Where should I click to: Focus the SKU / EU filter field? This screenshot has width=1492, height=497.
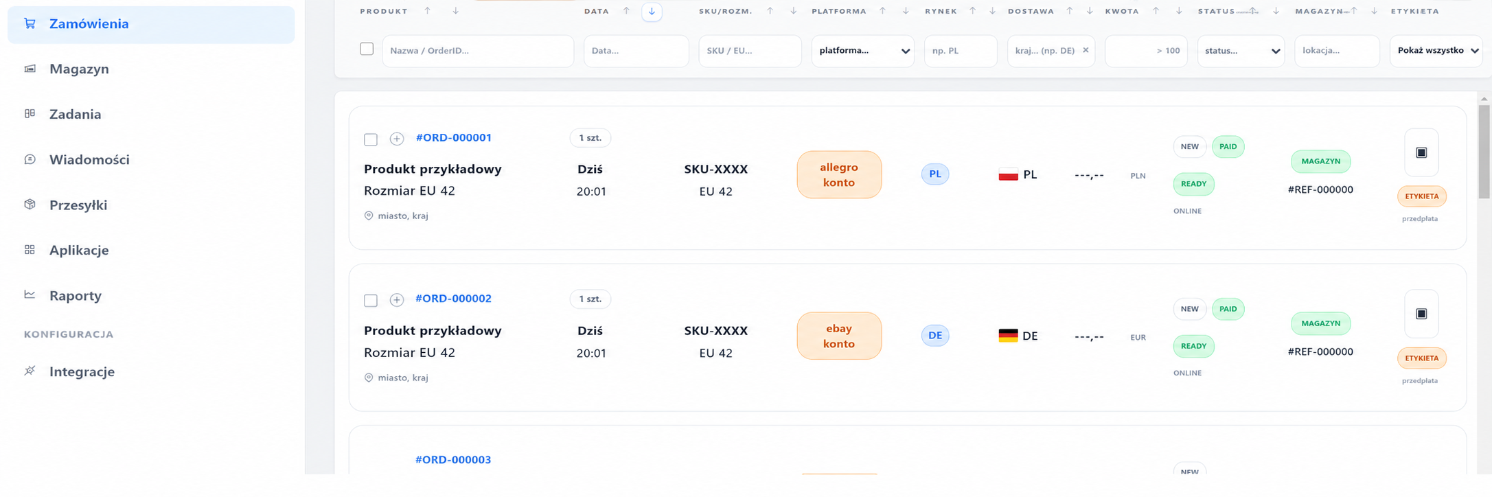(x=750, y=51)
